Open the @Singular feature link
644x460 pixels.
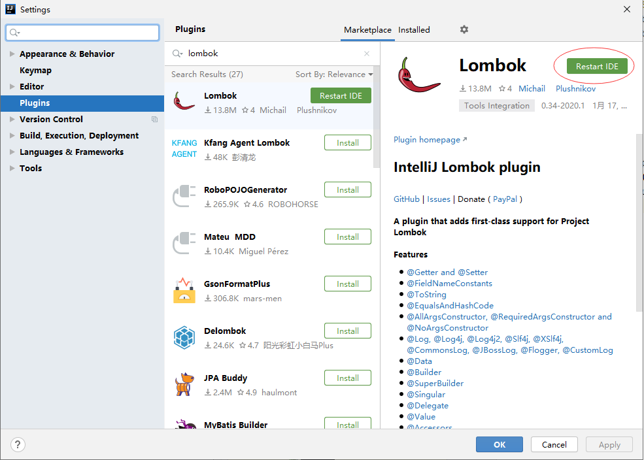(x=426, y=395)
